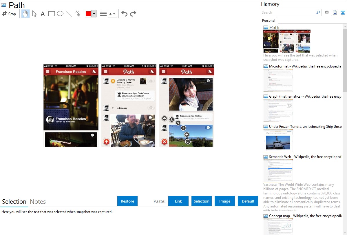The width and height of the screenshot is (347, 235).
Task: Activate the hand pan tool
Action: 25,14
